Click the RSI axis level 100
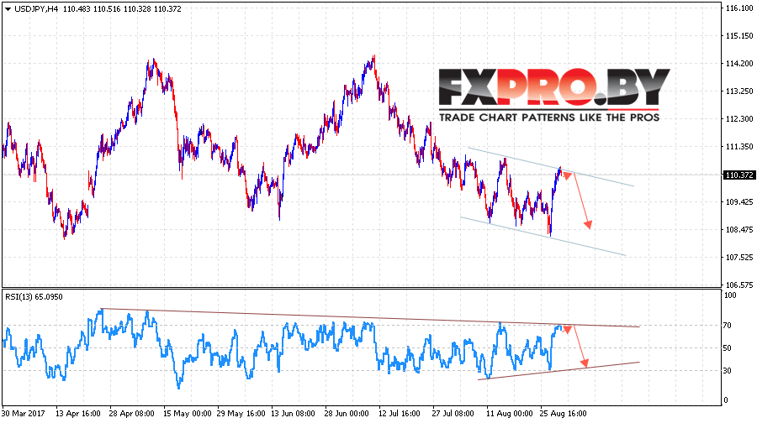 click(x=730, y=295)
